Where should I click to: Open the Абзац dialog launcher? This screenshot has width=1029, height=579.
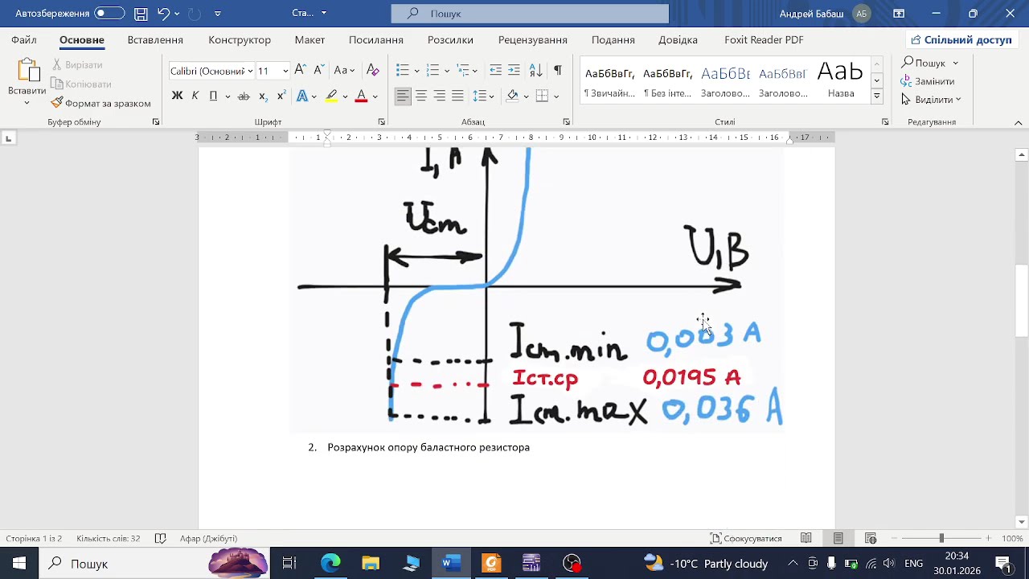point(567,122)
